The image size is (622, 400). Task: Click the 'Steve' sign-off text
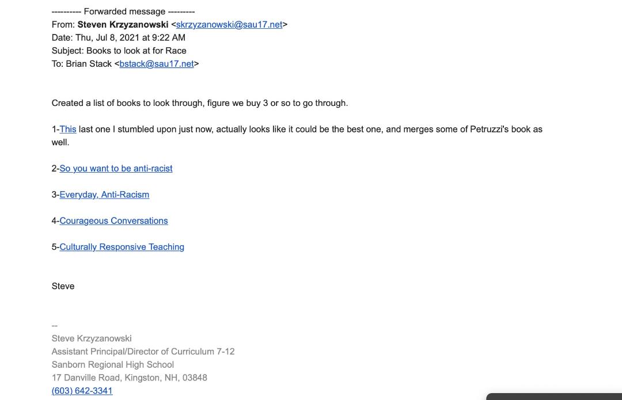coord(63,286)
